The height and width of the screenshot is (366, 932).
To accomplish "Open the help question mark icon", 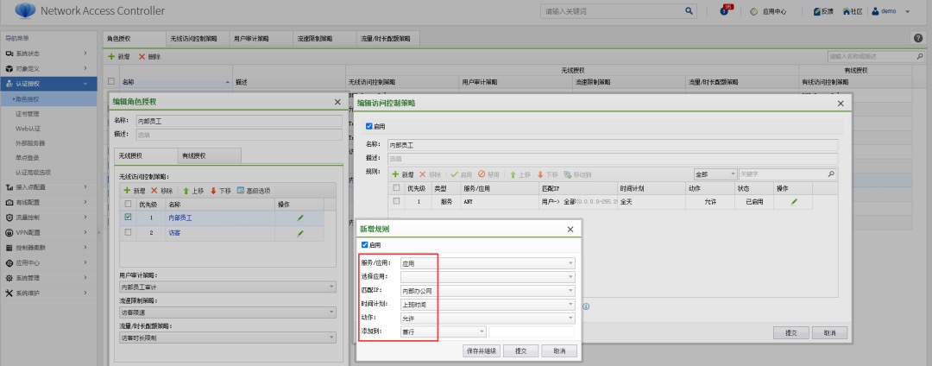I will pos(917,39).
